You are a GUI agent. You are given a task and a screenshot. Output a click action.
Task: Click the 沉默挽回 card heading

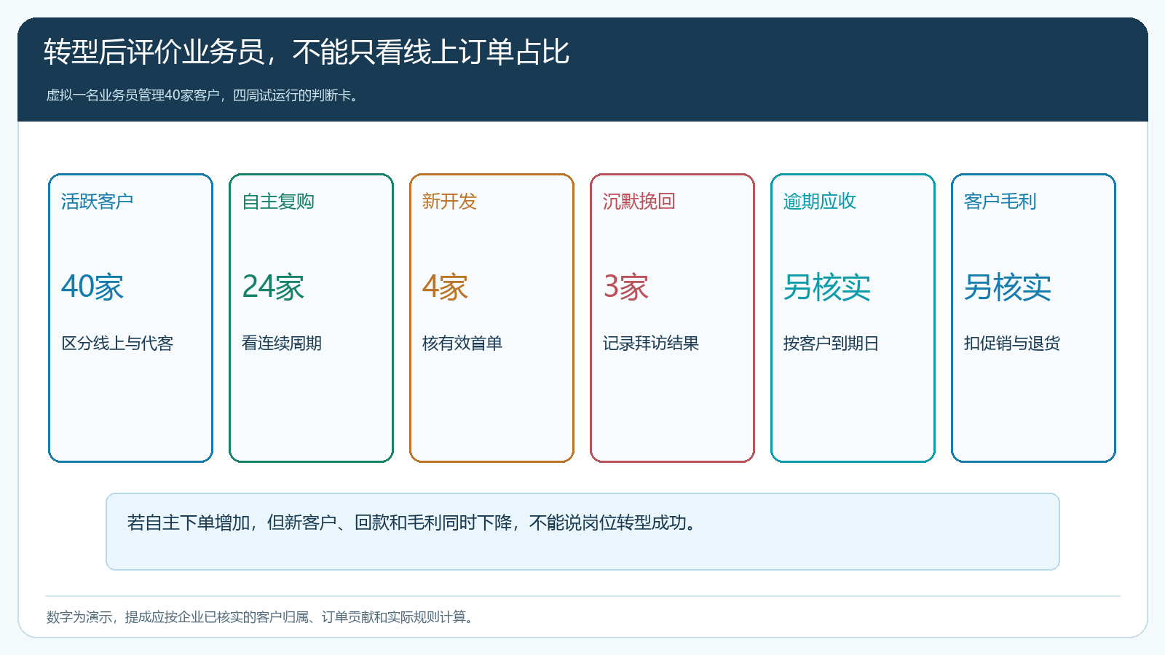639,202
